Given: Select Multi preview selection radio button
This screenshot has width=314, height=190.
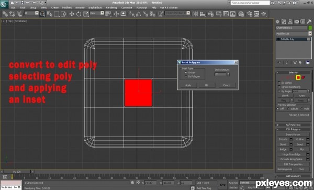Looking at the screenshot, I should [x=302, y=109].
